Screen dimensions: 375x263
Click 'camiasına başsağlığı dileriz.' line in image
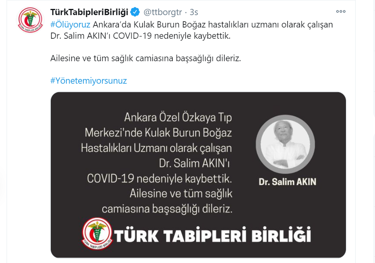click(x=167, y=209)
